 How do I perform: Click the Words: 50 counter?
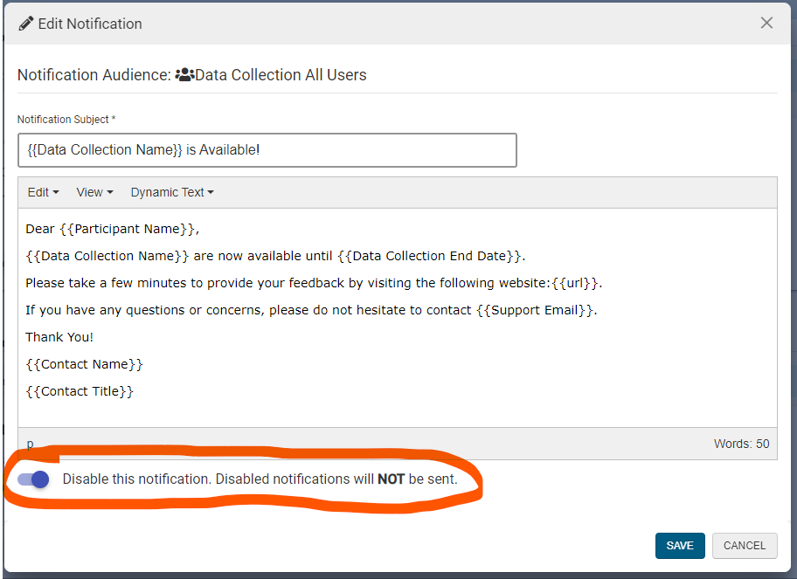tap(741, 444)
